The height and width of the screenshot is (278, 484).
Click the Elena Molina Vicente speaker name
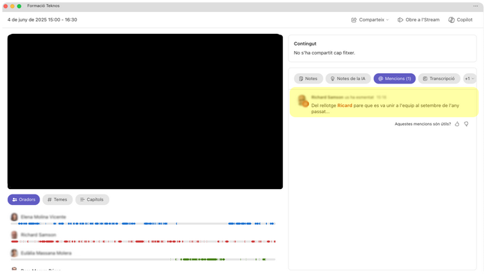click(x=43, y=217)
